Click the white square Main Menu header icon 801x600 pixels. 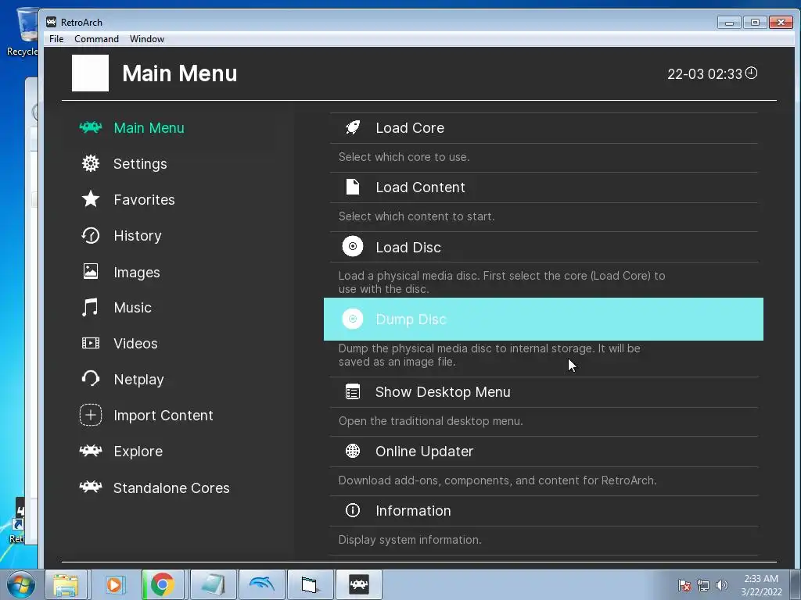pyautogui.click(x=91, y=73)
